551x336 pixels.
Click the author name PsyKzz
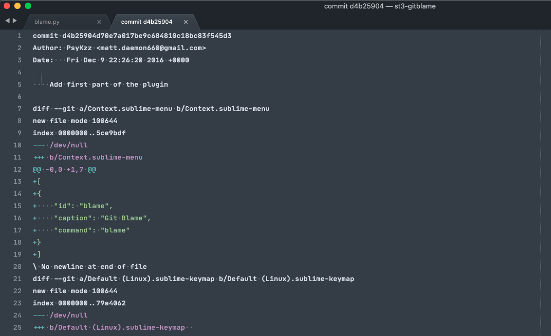point(79,48)
